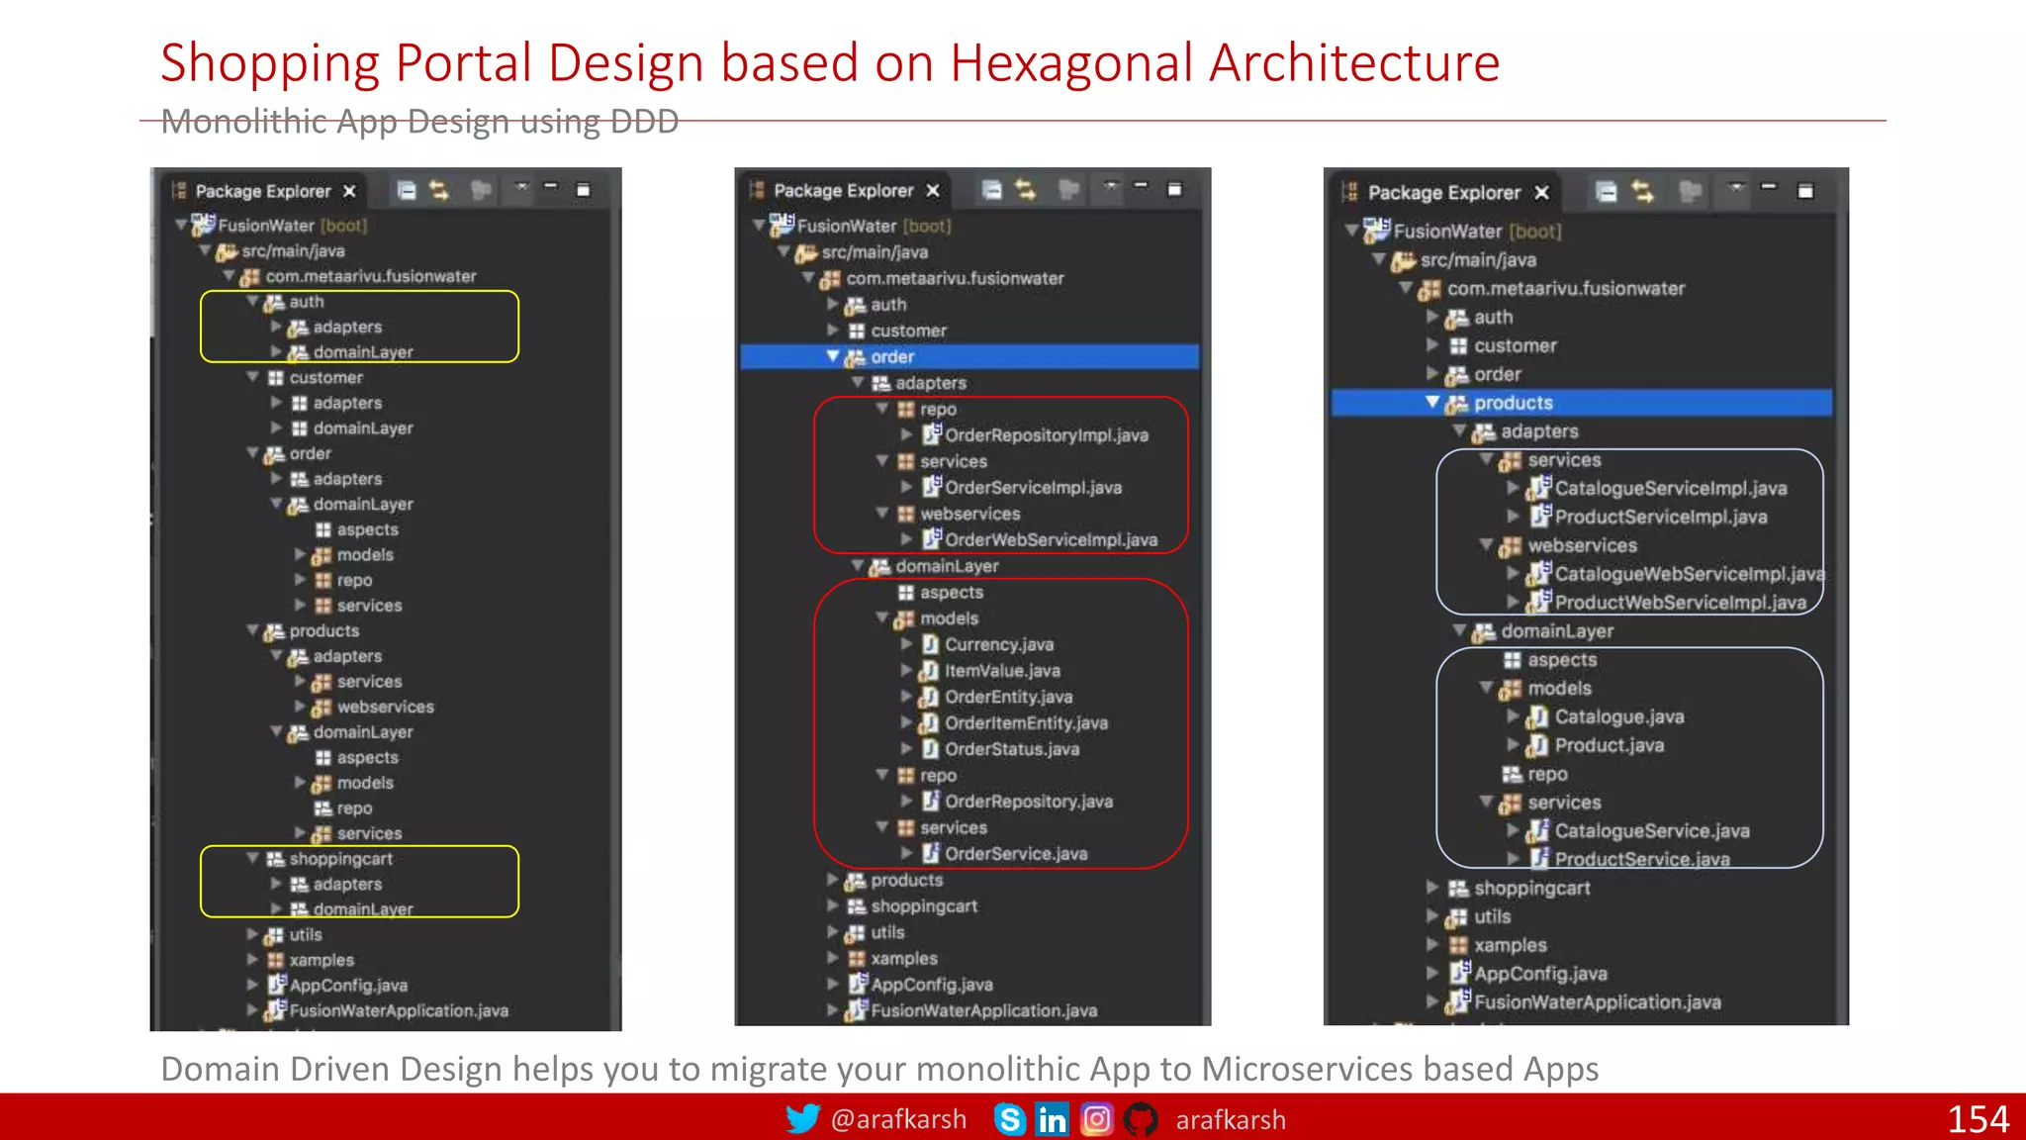Click AppConfig.java icon in right explorer
Viewport: 2026px width, 1140px height.
pyautogui.click(x=1460, y=973)
